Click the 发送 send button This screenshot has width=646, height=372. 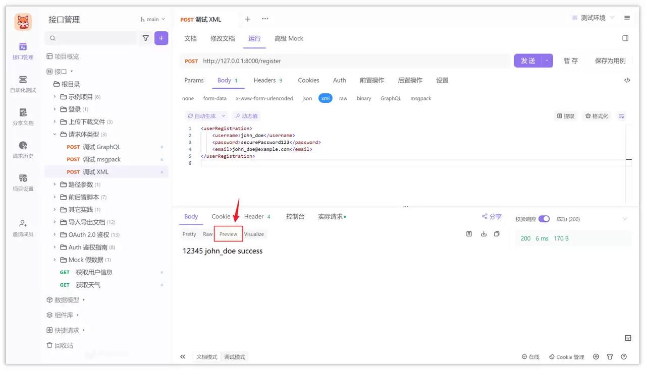click(x=528, y=60)
